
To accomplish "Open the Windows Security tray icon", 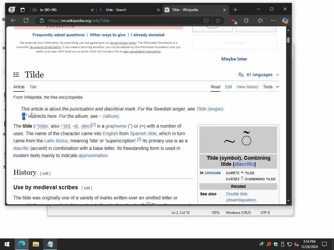I will point(276,244).
